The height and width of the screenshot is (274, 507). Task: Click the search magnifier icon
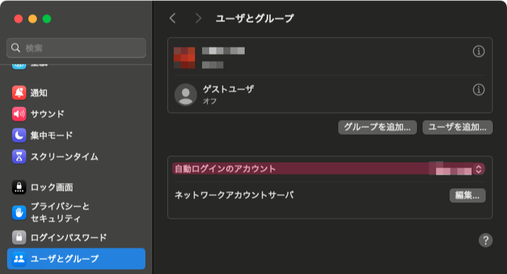tap(16, 48)
